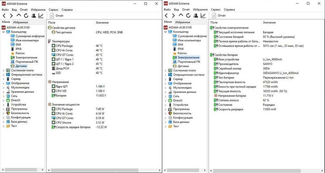Click Отчёт button in left window toolbar
Image resolution: width=325 pixels, height=173 pixels.
point(57,16)
